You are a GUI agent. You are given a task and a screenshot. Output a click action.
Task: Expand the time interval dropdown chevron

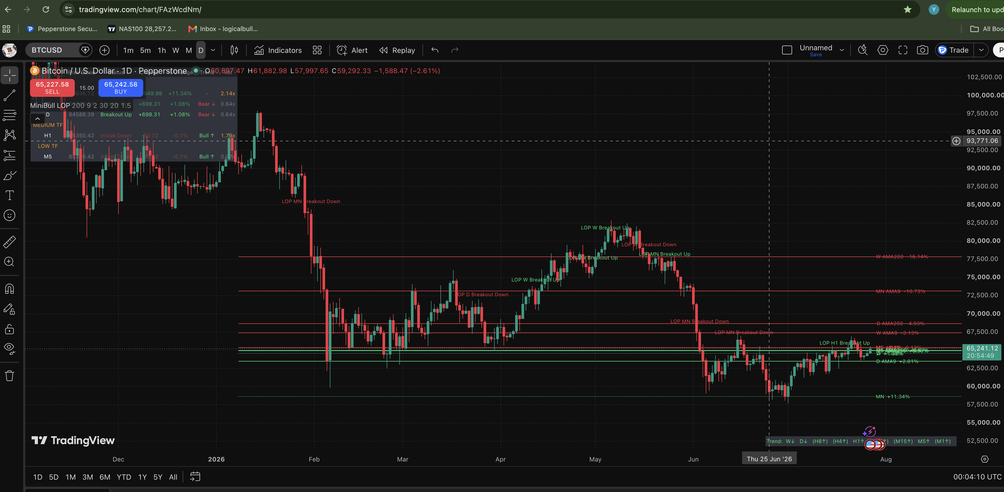(x=213, y=50)
